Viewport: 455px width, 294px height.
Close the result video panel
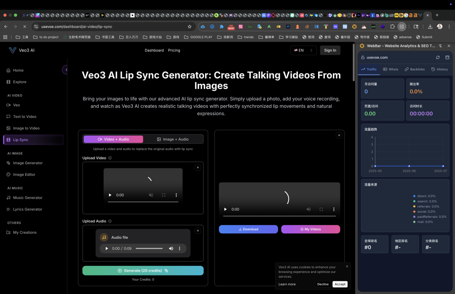[x=339, y=135]
